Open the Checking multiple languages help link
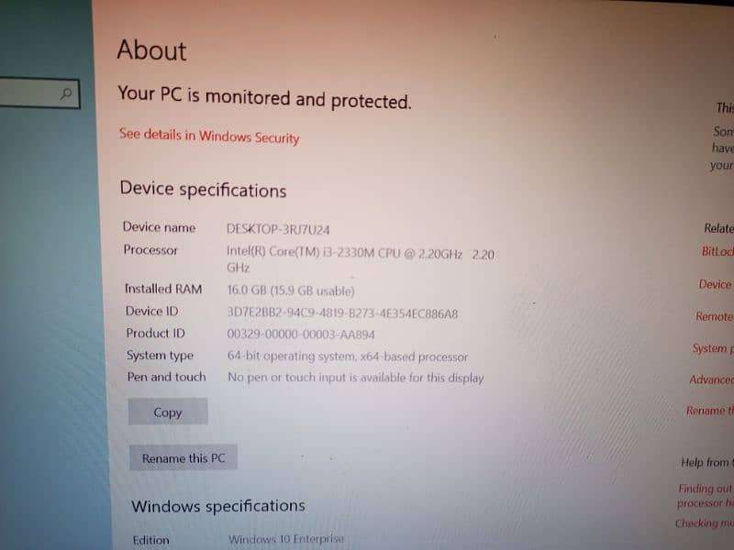734x550 pixels. (x=704, y=523)
